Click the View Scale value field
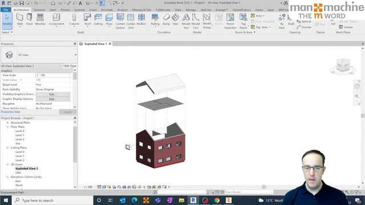365x205 pixels. [52, 75]
